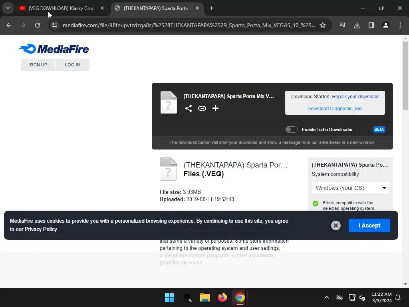Go back in browser history

pyautogui.click(x=9, y=25)
